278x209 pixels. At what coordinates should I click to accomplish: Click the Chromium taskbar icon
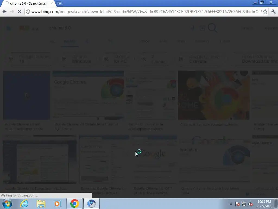(x=91, y=204)
